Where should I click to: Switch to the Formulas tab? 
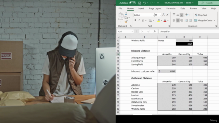coord(171,9)
